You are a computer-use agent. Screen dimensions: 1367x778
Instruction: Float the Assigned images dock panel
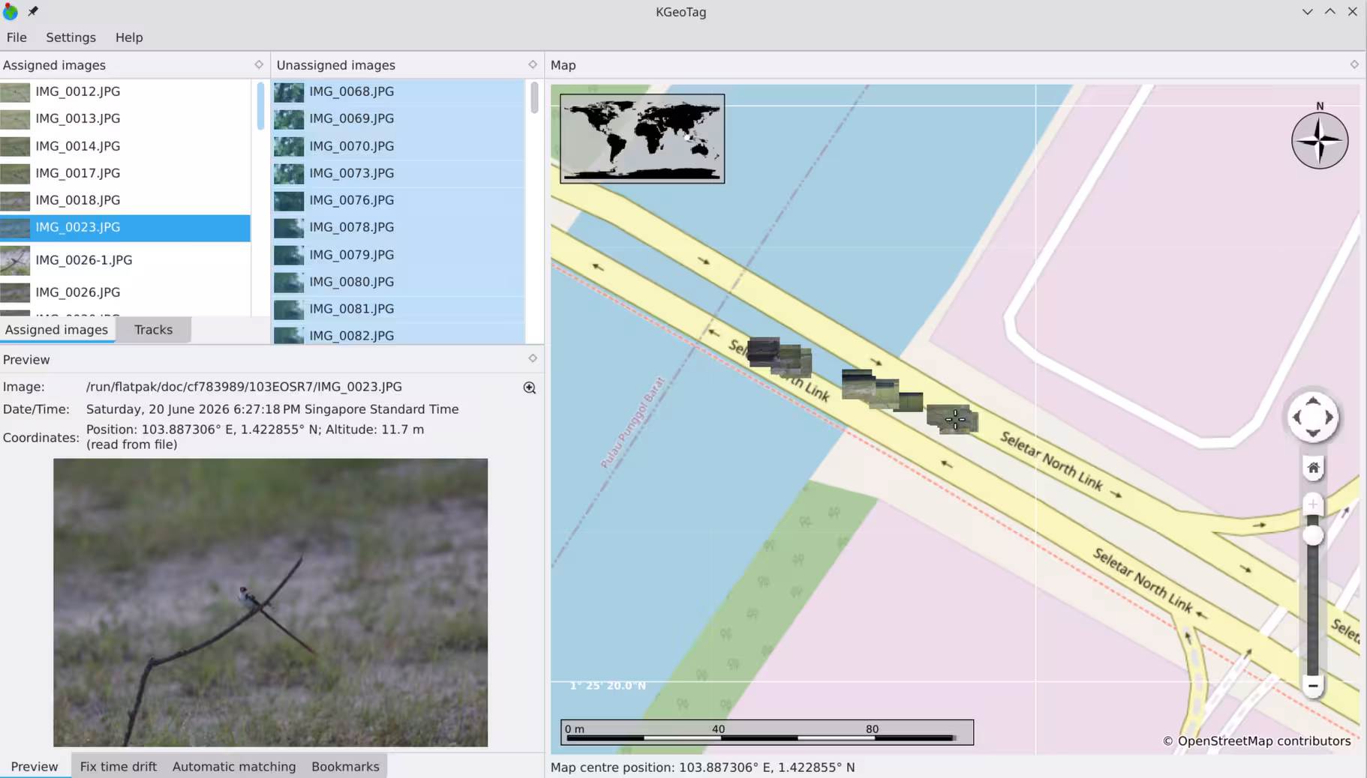click(259, 64)
